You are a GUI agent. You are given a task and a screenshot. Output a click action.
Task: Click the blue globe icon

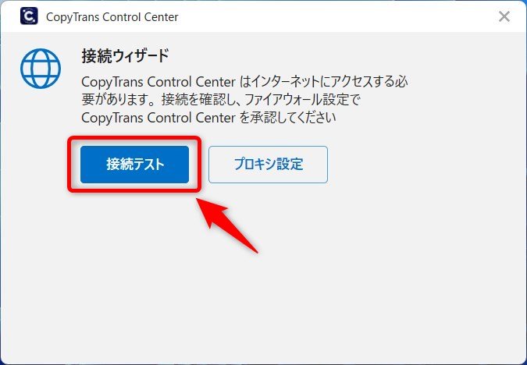coord(41,69)
